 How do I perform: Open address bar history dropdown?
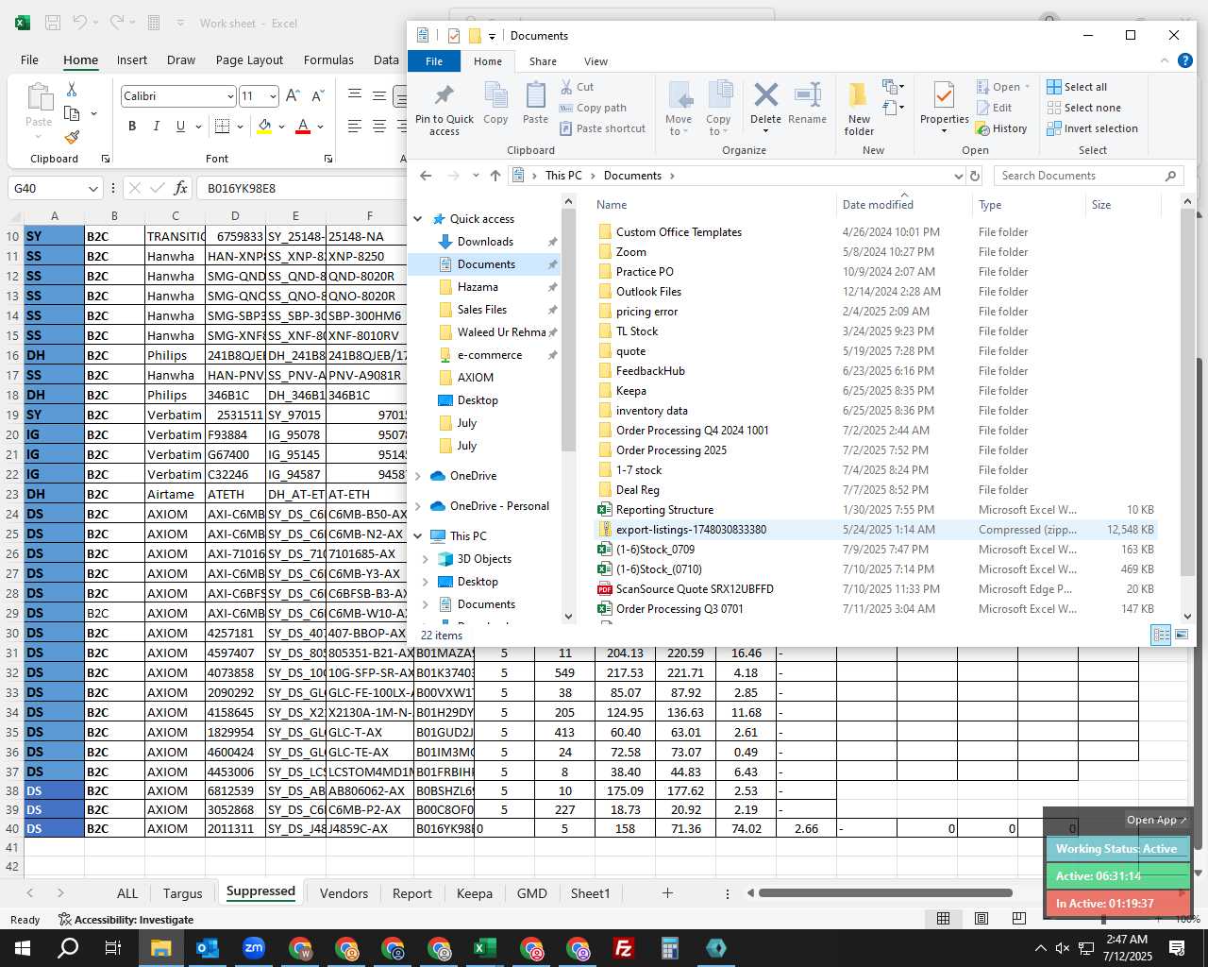point(959,176)
